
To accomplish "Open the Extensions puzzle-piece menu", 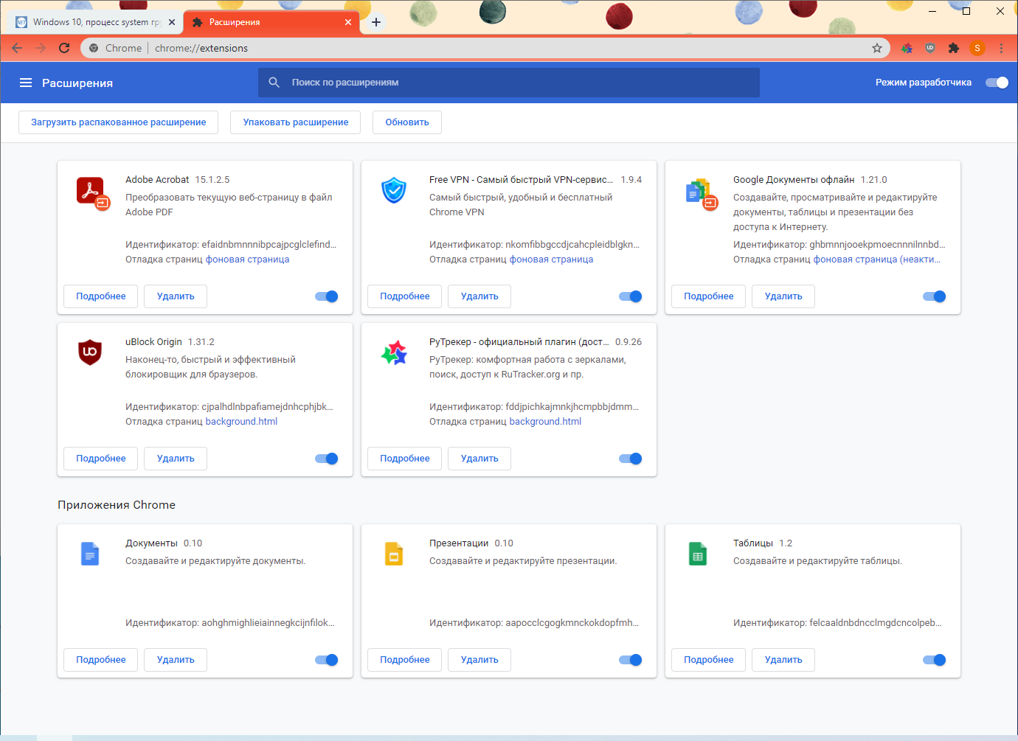I will coord(954,48).
